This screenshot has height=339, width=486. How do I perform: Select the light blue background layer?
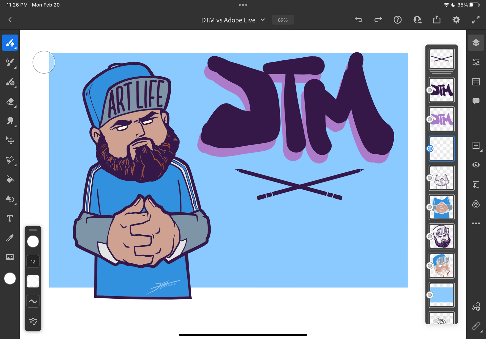[x=441, y=295]
